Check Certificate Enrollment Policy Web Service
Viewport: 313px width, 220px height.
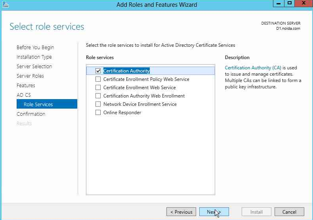point(98,79)
